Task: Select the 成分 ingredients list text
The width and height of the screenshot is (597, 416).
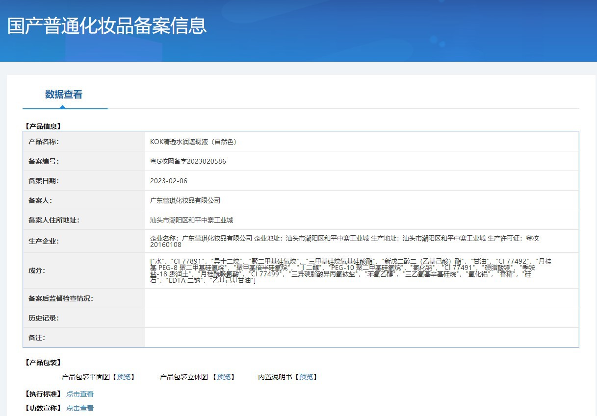Action: pyautogui.click(x=350, y=270)
